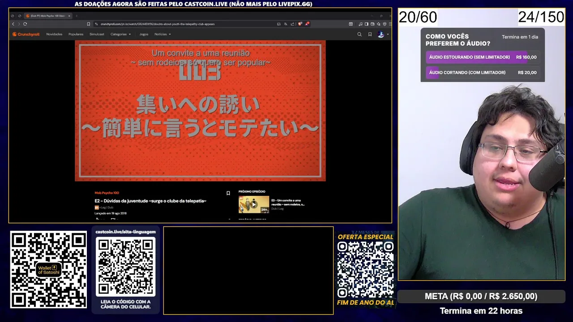Click the episode title 'E2 – Dúvidas da juventude'
573x322 pixels.
coord(150,201)
